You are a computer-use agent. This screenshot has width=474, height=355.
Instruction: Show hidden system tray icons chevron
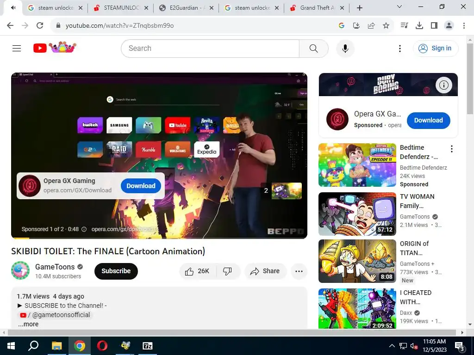(392, 346)
